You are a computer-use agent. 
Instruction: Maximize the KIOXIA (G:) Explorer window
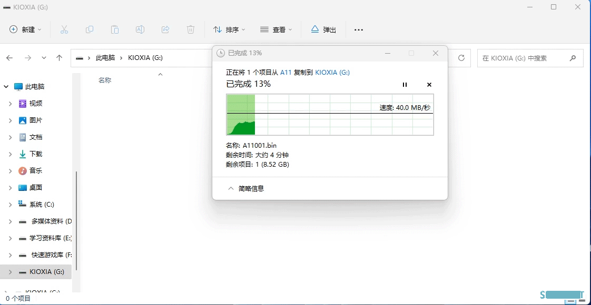click(553, 7)
